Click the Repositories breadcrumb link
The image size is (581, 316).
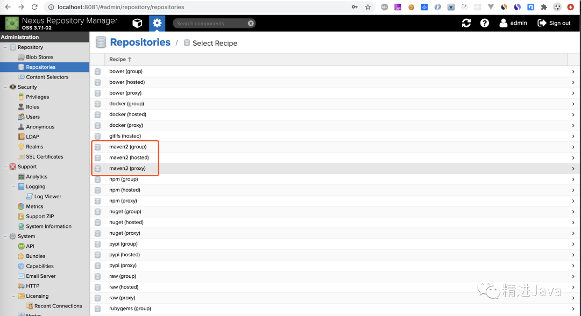(x=140, y=42)
